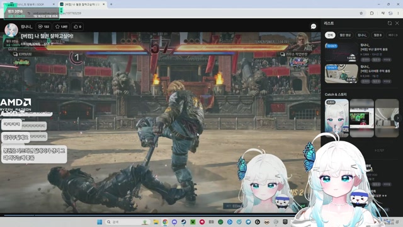The image size is (403, 227).
Task: Open the browser menu three dots
Action: click(398, 13)
